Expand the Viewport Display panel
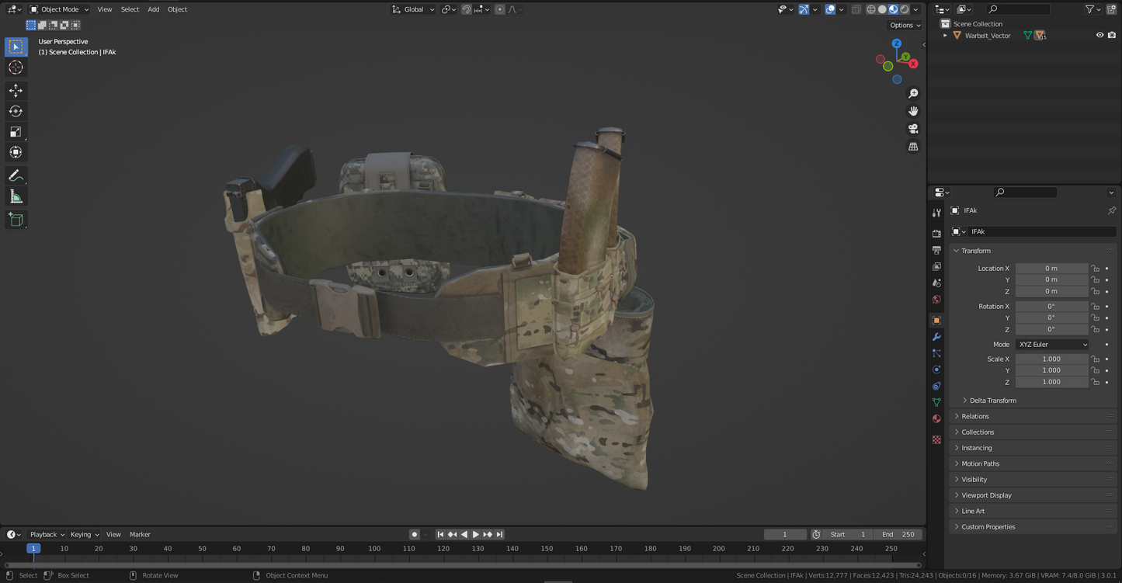Screen dimensions: 1122x583 coord(986,495)
